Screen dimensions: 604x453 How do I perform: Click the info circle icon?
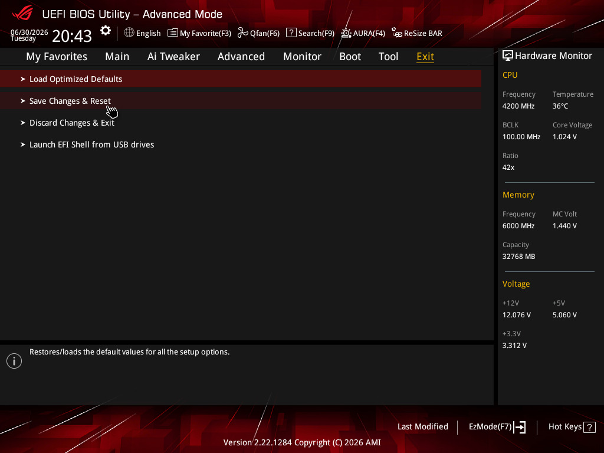coord(14,361)
